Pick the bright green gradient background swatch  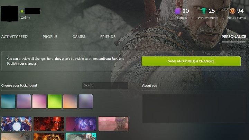(x=55, y=101)
